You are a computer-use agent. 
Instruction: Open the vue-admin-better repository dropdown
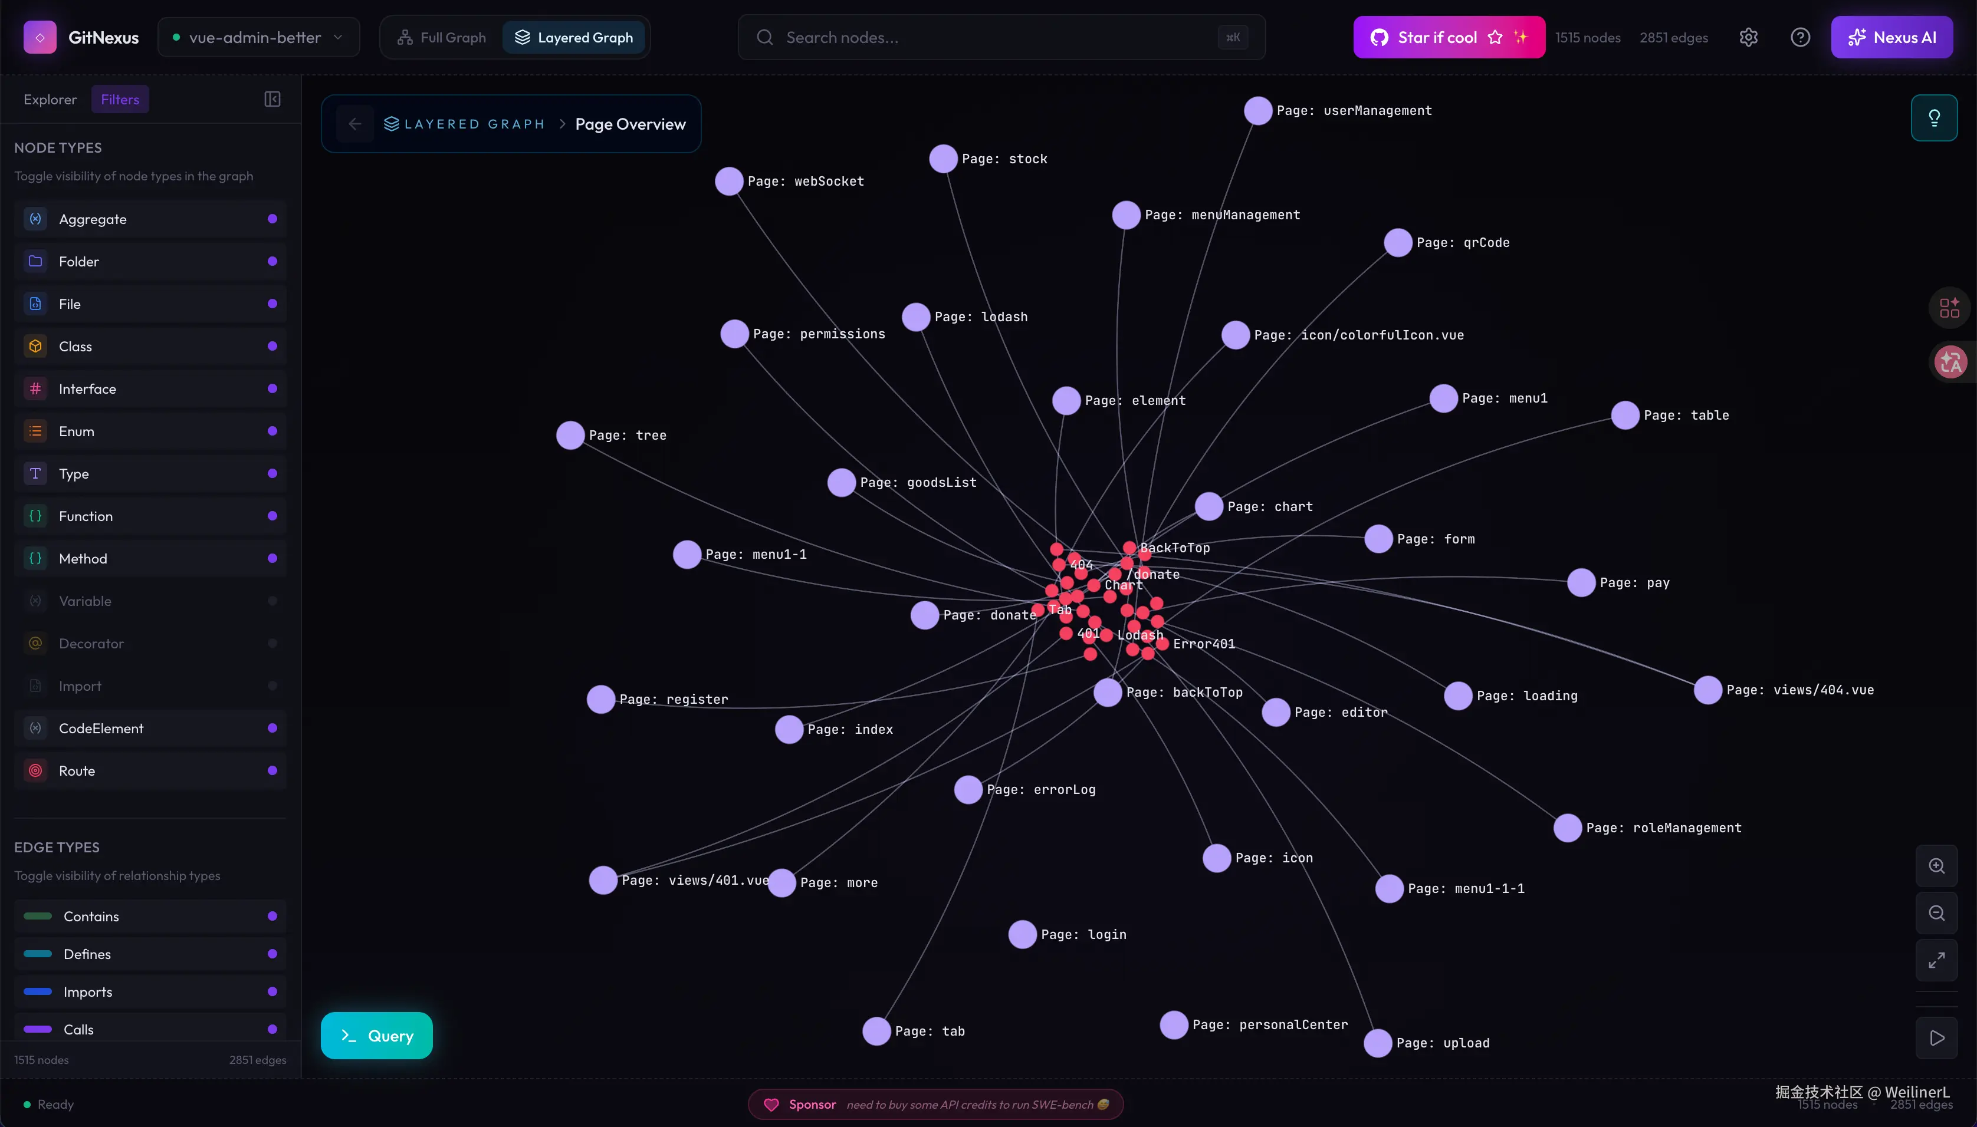click(x=259, y=37)
